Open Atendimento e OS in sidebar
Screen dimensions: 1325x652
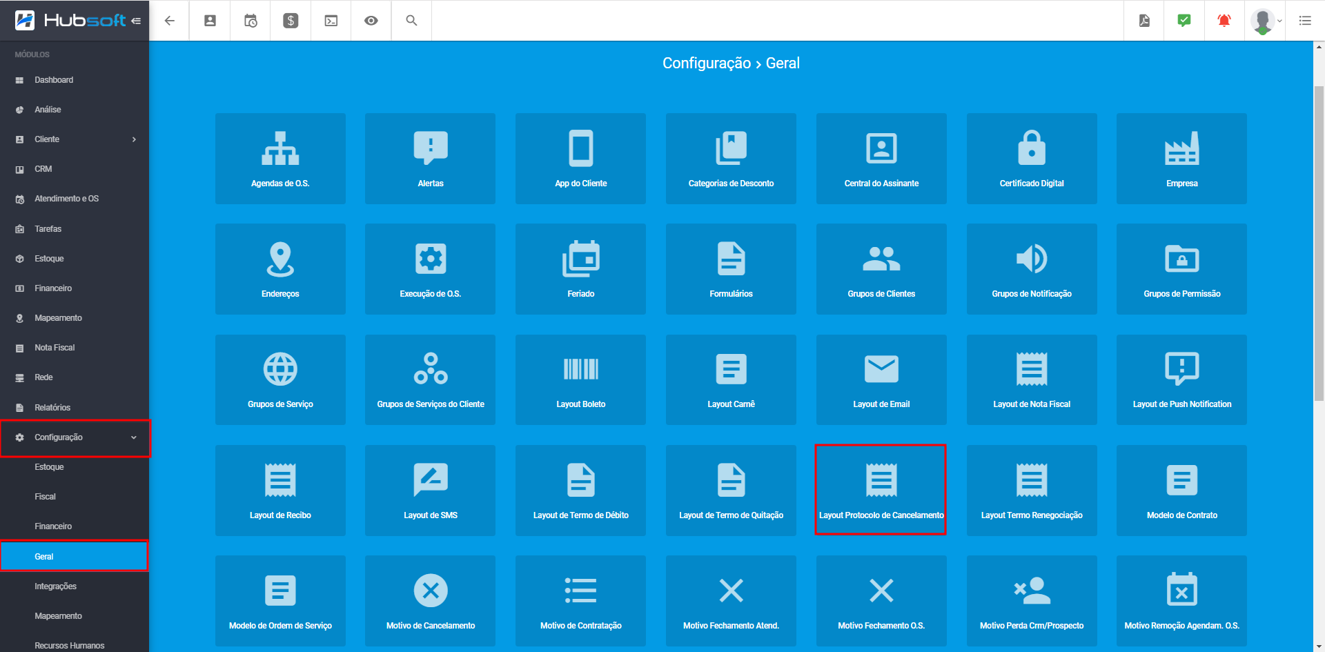pyautogui.click(x=75, y=199)
